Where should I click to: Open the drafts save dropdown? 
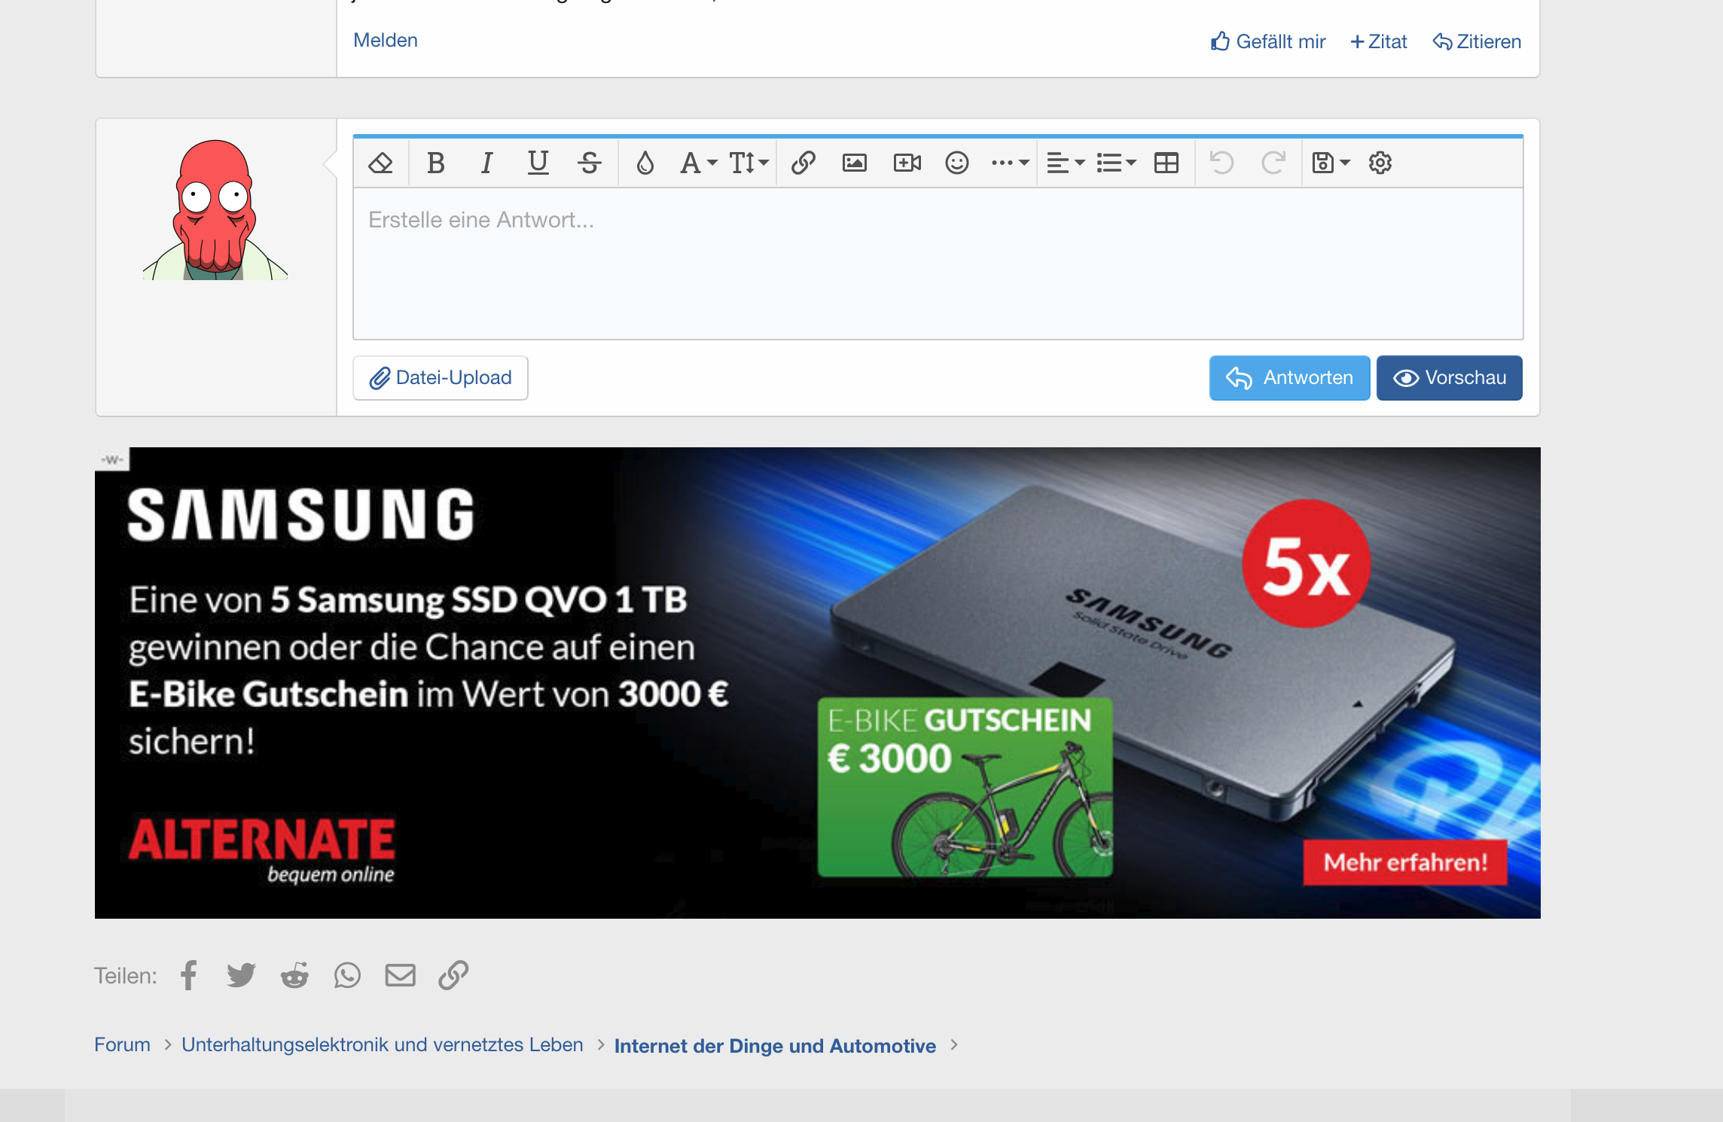point(1330,163)
